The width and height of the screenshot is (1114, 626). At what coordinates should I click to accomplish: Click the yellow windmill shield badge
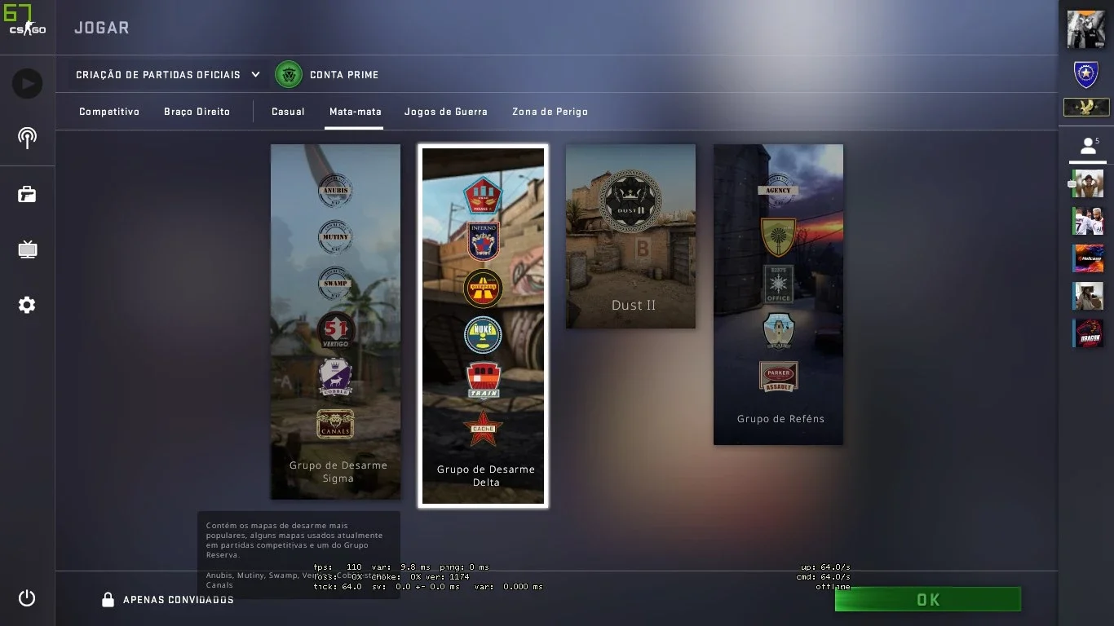779,237
